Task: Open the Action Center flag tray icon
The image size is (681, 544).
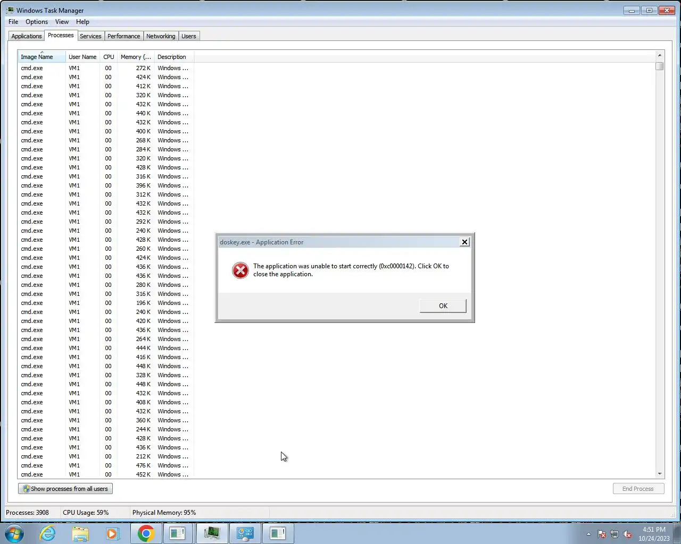Action: (x=602, y=534)
